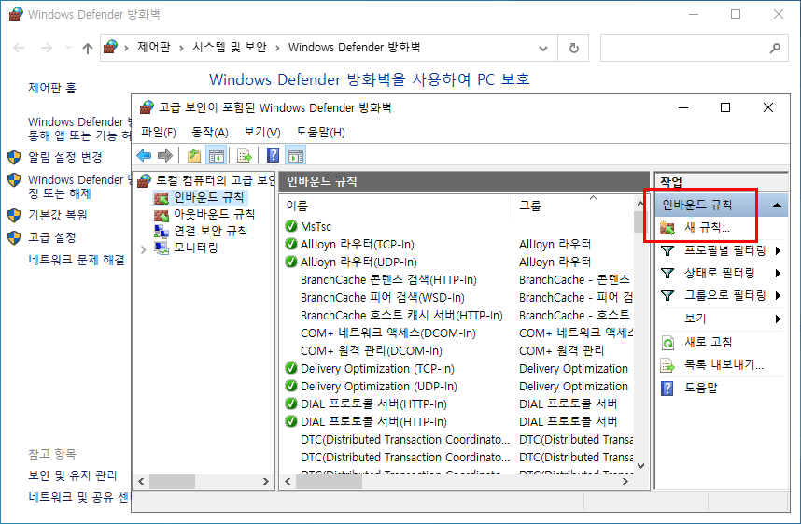Open the address bar history dropdown in Control Panel
This screenshot has width=801, height=524.
543,48
